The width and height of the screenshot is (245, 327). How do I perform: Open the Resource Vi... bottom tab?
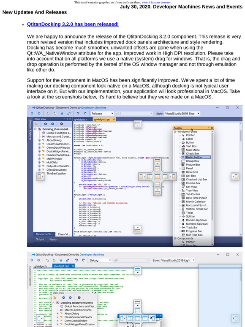[44, 234]
